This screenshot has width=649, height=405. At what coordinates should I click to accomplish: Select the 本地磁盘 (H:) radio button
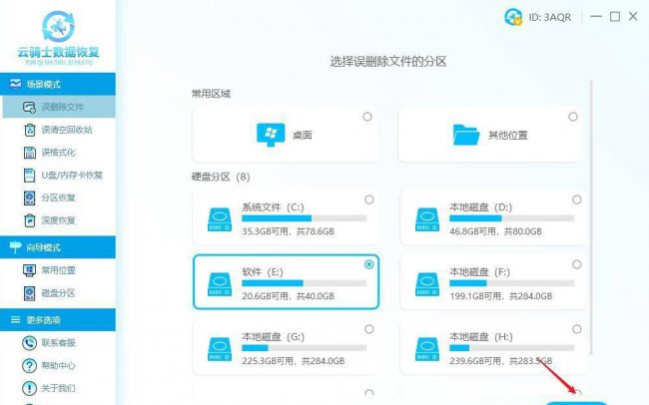coord(576,329)
